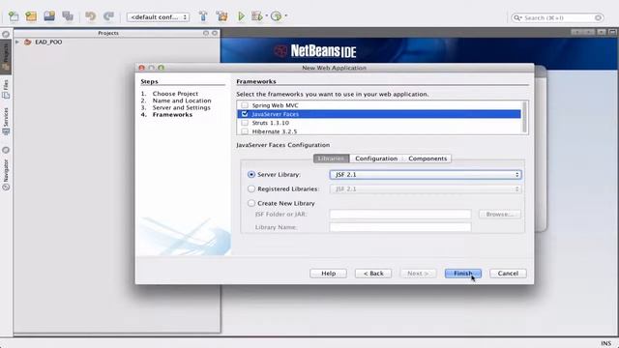Open the Navigator sidebar tab
The image size is (619, 348).
pyautogui.click(x=6, y=174)
